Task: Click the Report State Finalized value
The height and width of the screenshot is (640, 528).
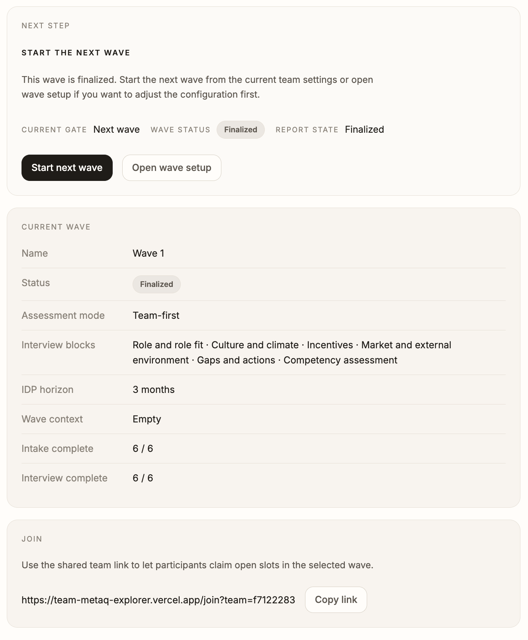Action: (364, 130)
